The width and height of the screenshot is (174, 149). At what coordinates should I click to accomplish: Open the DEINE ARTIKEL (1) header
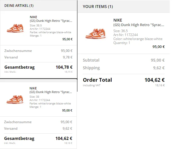19,6
